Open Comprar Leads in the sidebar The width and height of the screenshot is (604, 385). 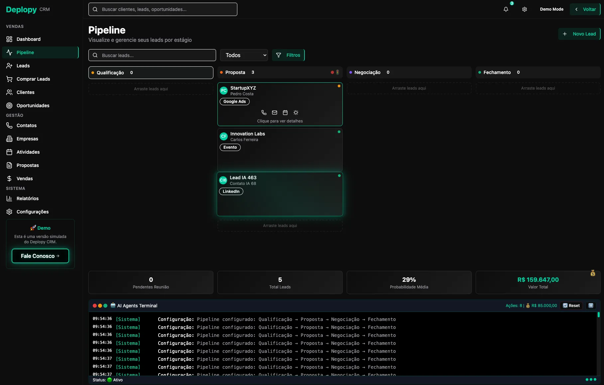(x=40, y=79)
